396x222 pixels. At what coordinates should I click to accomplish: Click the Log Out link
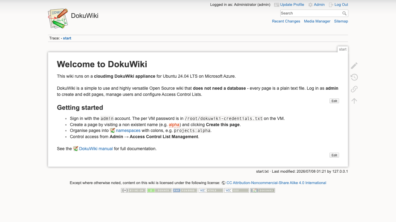(341, 5)
